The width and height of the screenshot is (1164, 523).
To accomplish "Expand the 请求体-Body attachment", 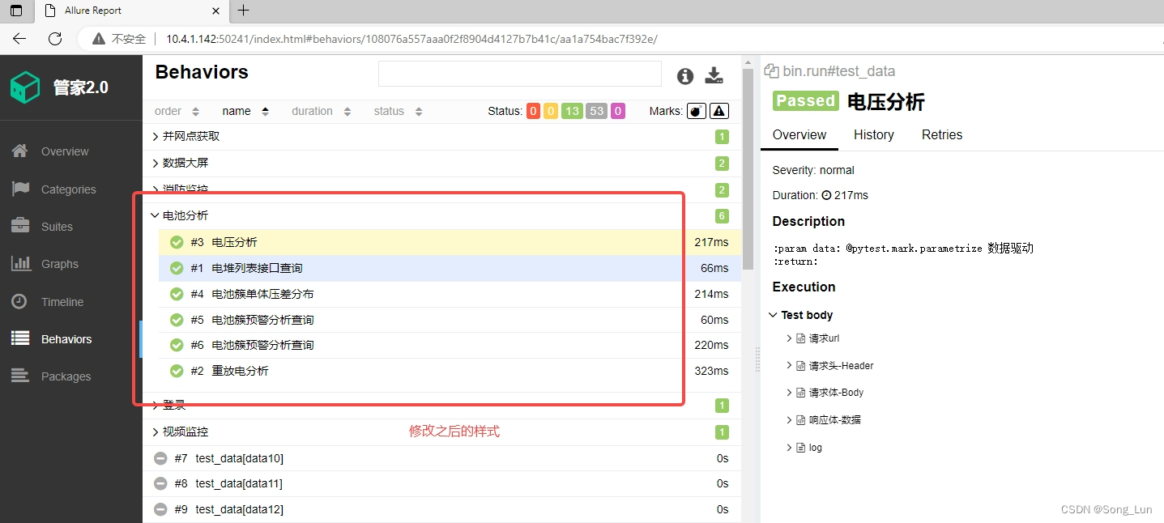I will point(825,393).
